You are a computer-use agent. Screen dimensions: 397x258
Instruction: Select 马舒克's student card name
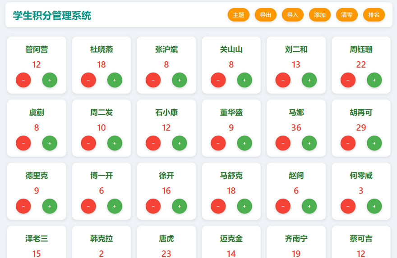[x=231, y=176]
